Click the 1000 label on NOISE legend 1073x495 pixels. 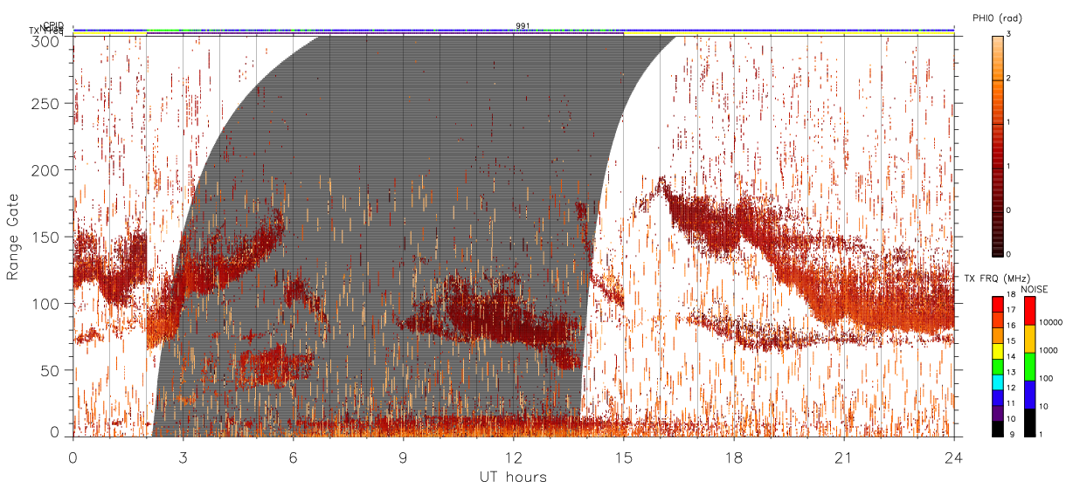point(1050,351)
